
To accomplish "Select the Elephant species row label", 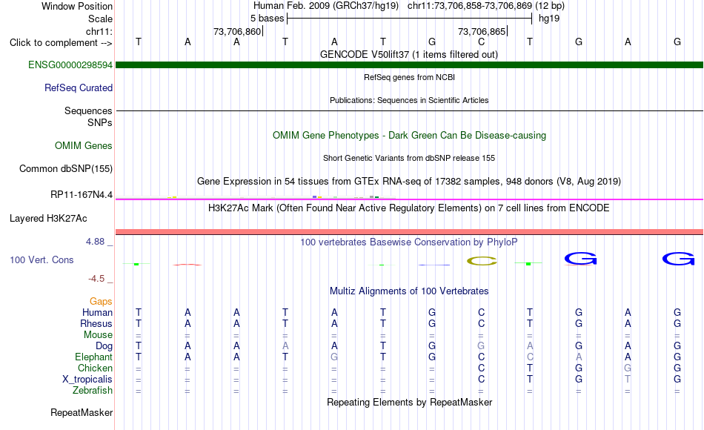I will pos(93,357).
